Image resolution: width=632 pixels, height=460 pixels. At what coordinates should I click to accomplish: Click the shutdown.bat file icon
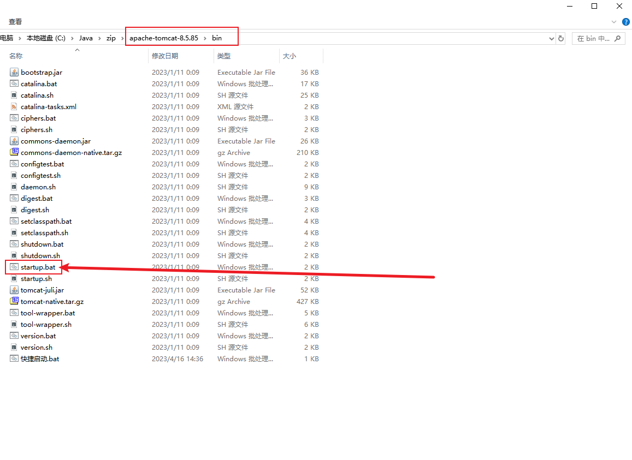coord(14,244)
